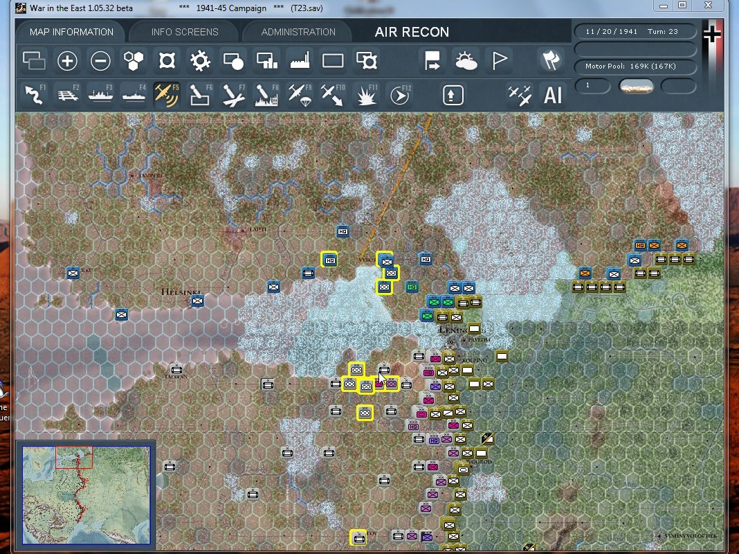Select the Finnish HQ unit north of Vyborg

(343, 231)
